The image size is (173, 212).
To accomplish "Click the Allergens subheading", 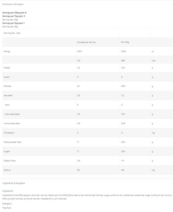I will point(7,204).
